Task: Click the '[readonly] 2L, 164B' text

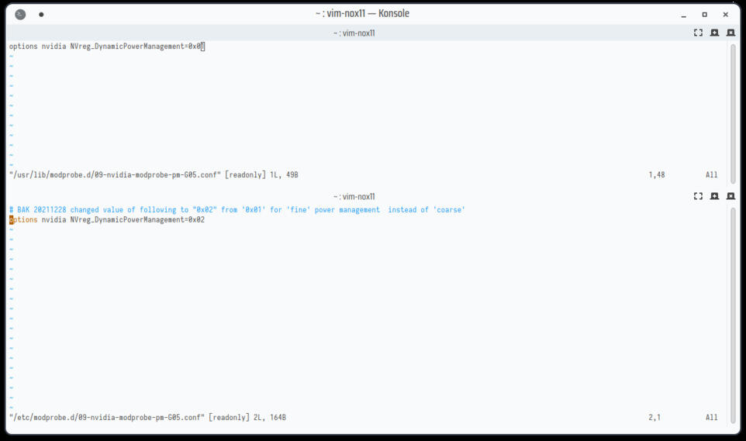Action: (x=247, y=418)
